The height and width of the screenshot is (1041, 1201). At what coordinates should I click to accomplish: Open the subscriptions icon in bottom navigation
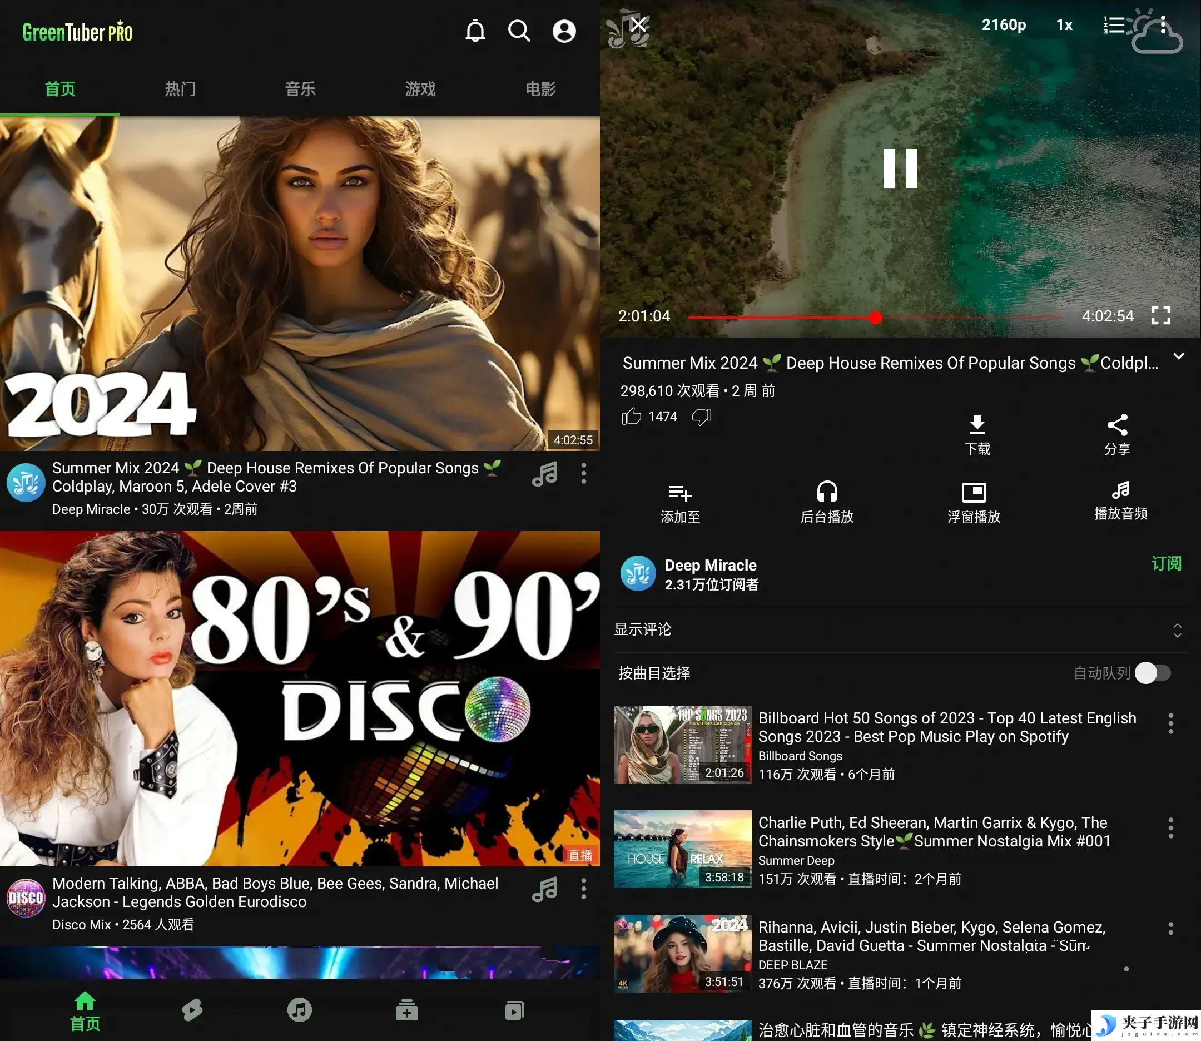click(x=406, y=1010)
